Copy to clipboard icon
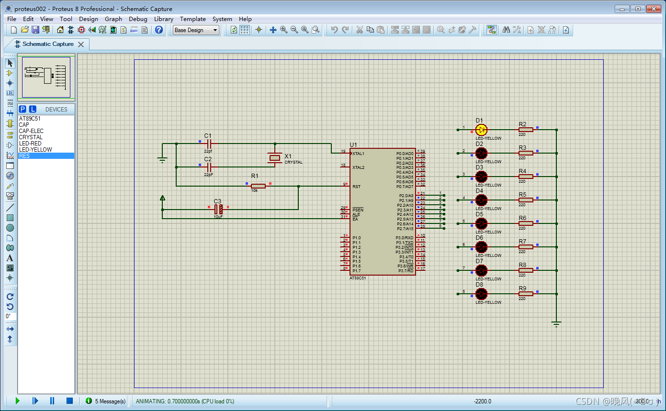The width and height of the screenshot is (666, 411). click(x=370, y=30)
